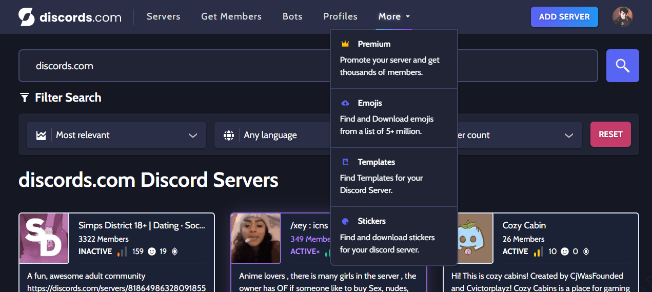
Task: Click the INACTIVE status on Simps District
Action: coord(95,251)
